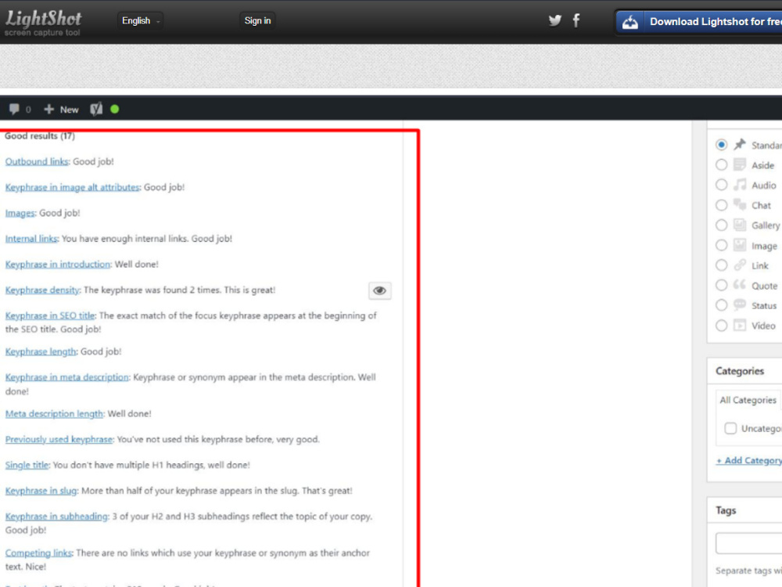This screenshot has height=587, width=782.
Task: Click the Quote format icon
Action: [740, 285]
